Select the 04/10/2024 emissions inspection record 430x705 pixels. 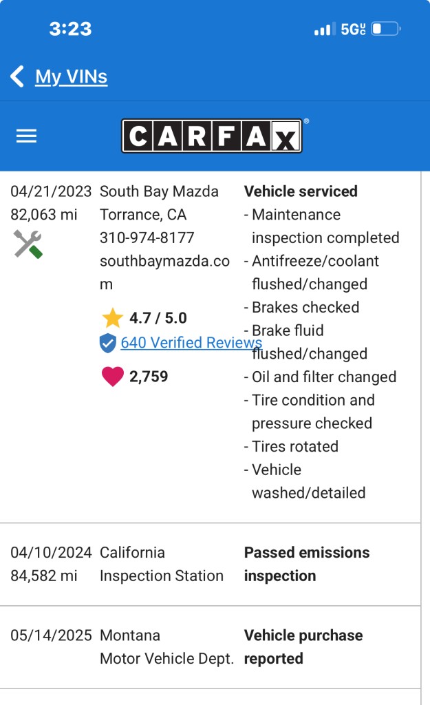pyautogui.click(x=211, y=565)
